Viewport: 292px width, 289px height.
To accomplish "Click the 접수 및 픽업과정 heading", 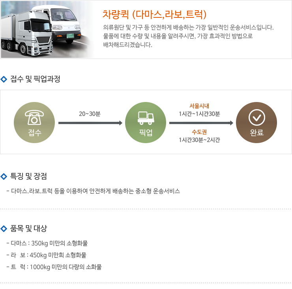I will pos(35,79).
